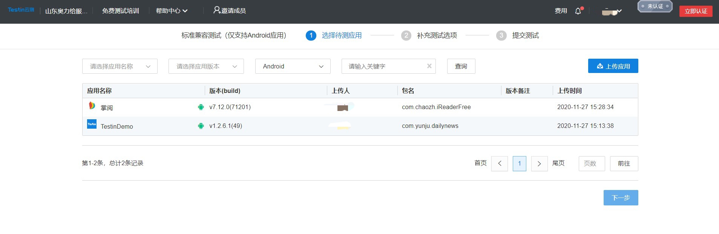Go to 首页 pagination link
Viewport: 719px width, 234px height.
coord(480,163)
